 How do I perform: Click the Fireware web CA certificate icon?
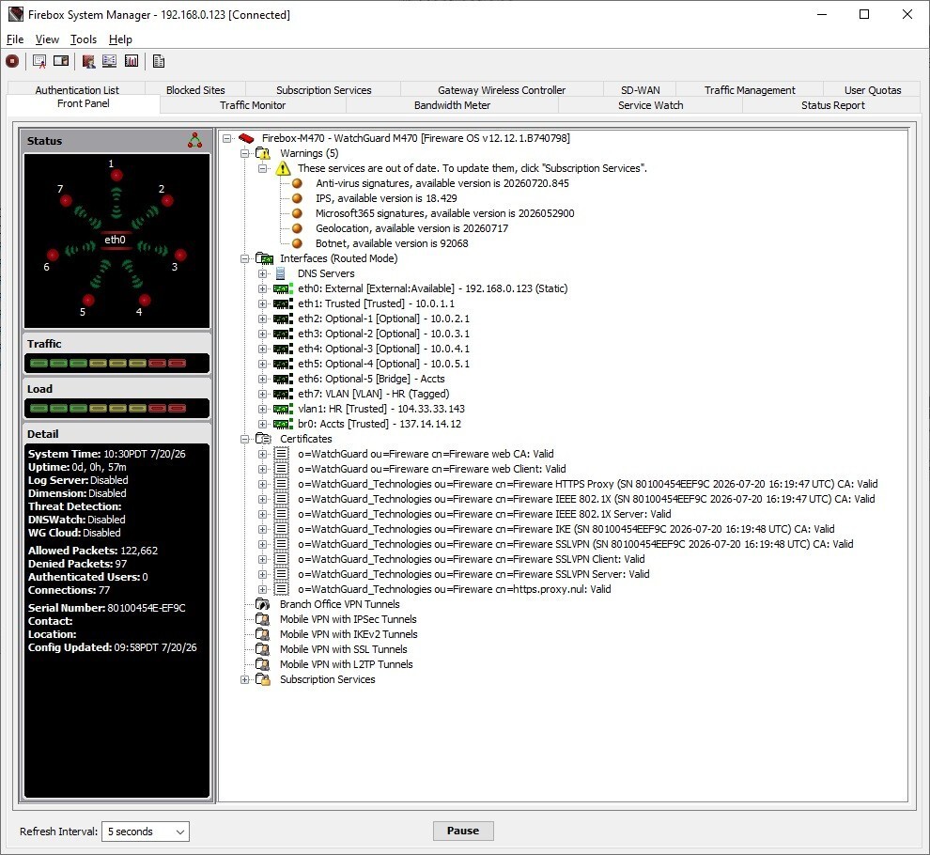coord(281,454)
